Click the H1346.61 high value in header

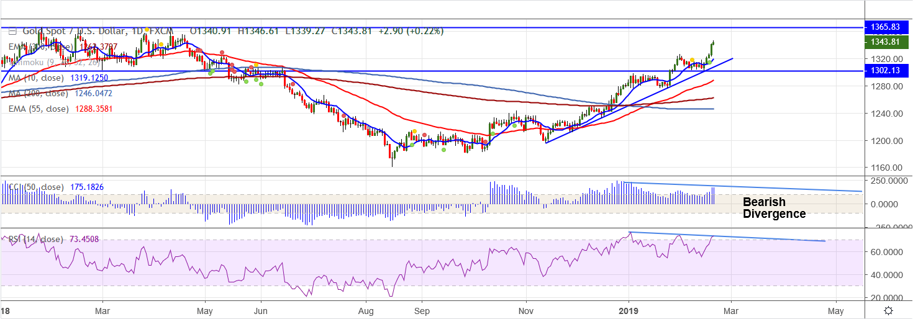[x=259, y=30]
